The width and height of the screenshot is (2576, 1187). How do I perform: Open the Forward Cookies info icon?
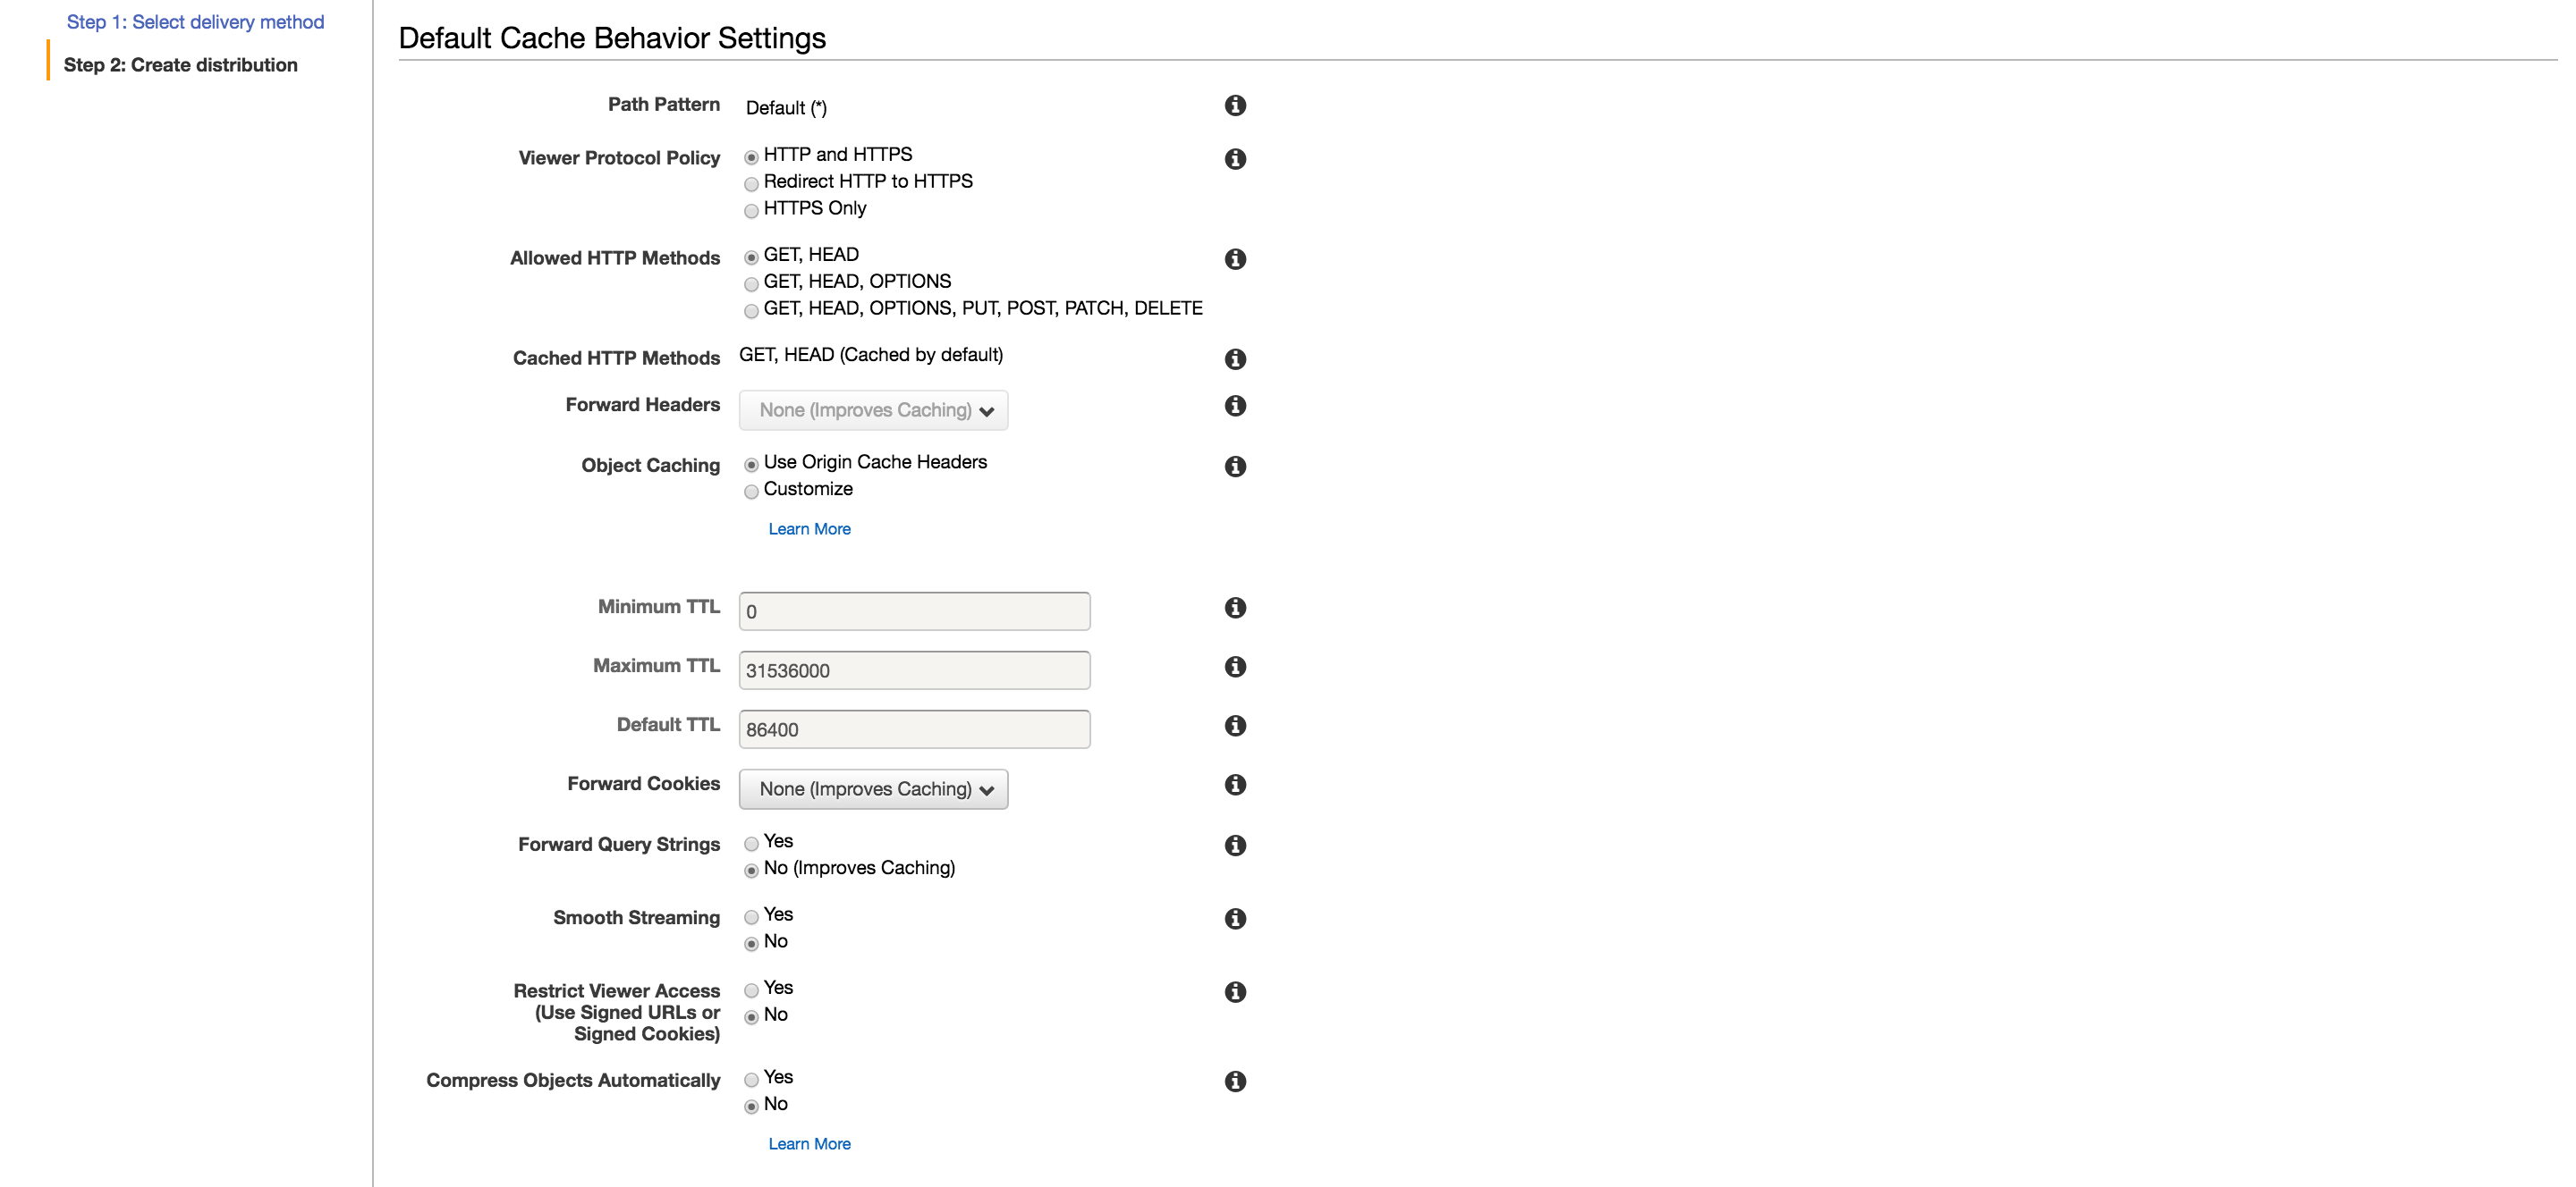click(x=1235, y=785)
